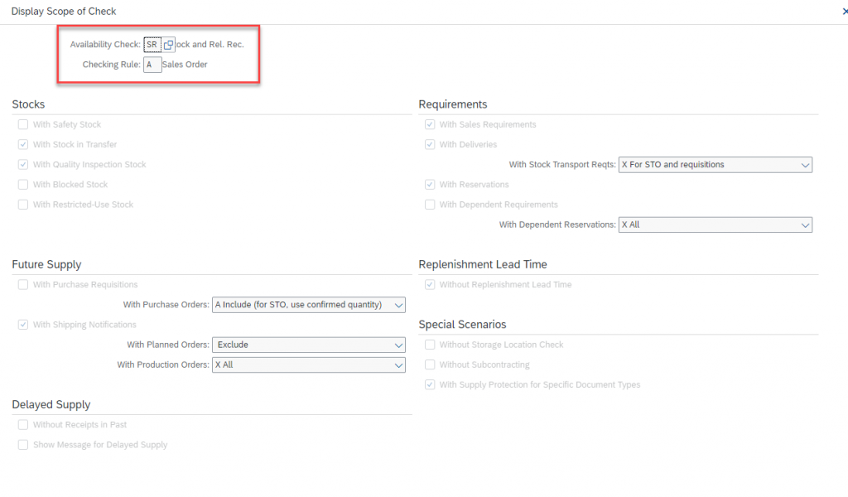
Task: Toggle With Dependent Requirements checkbox
Action: point(430,205)
